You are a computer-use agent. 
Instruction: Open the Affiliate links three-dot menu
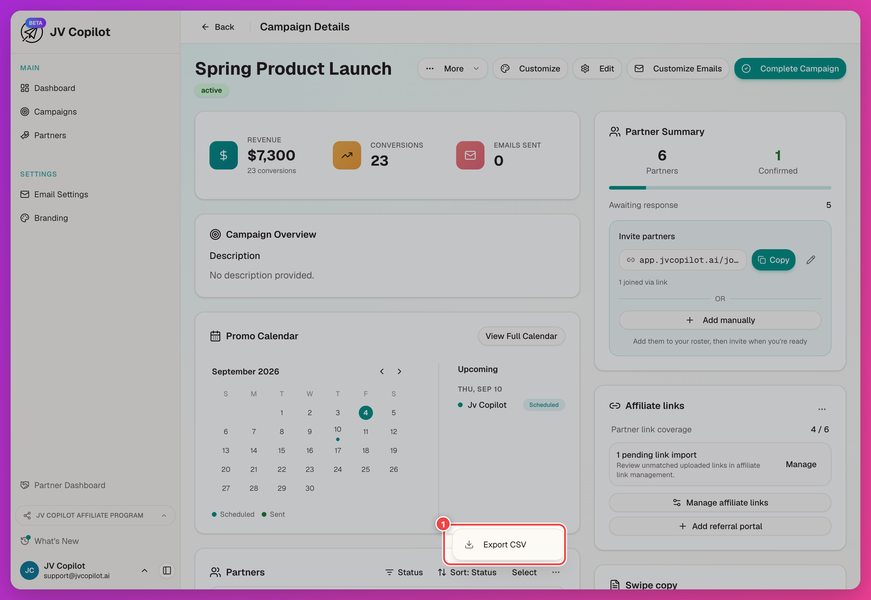822,409
